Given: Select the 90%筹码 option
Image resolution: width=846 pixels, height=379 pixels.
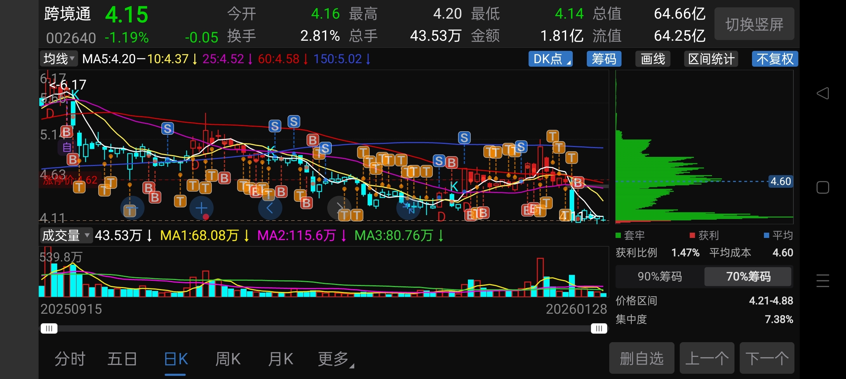Looking at the screenshot, I should point(660,277).
